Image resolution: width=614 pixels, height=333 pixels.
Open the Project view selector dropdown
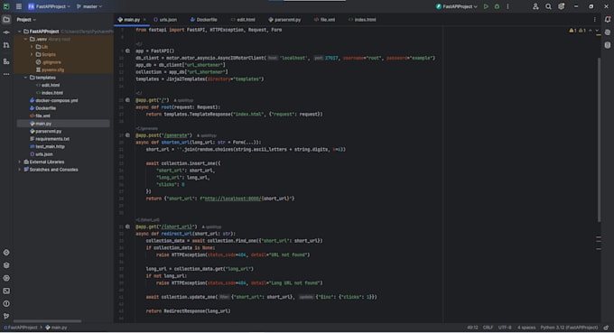point(26,20)
